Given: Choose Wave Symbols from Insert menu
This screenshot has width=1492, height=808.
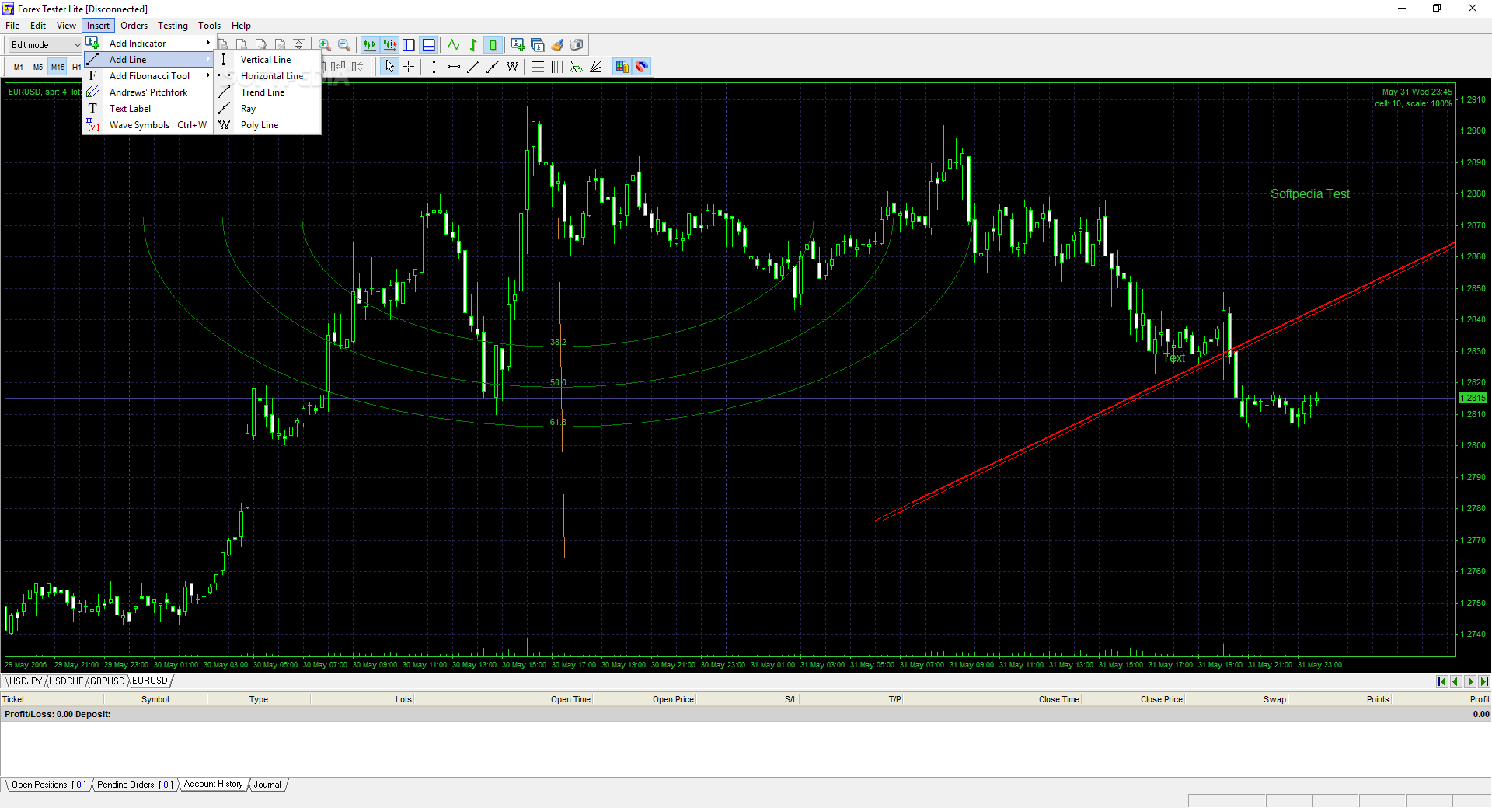Looking at the screenshot, I should pos(148,125).
